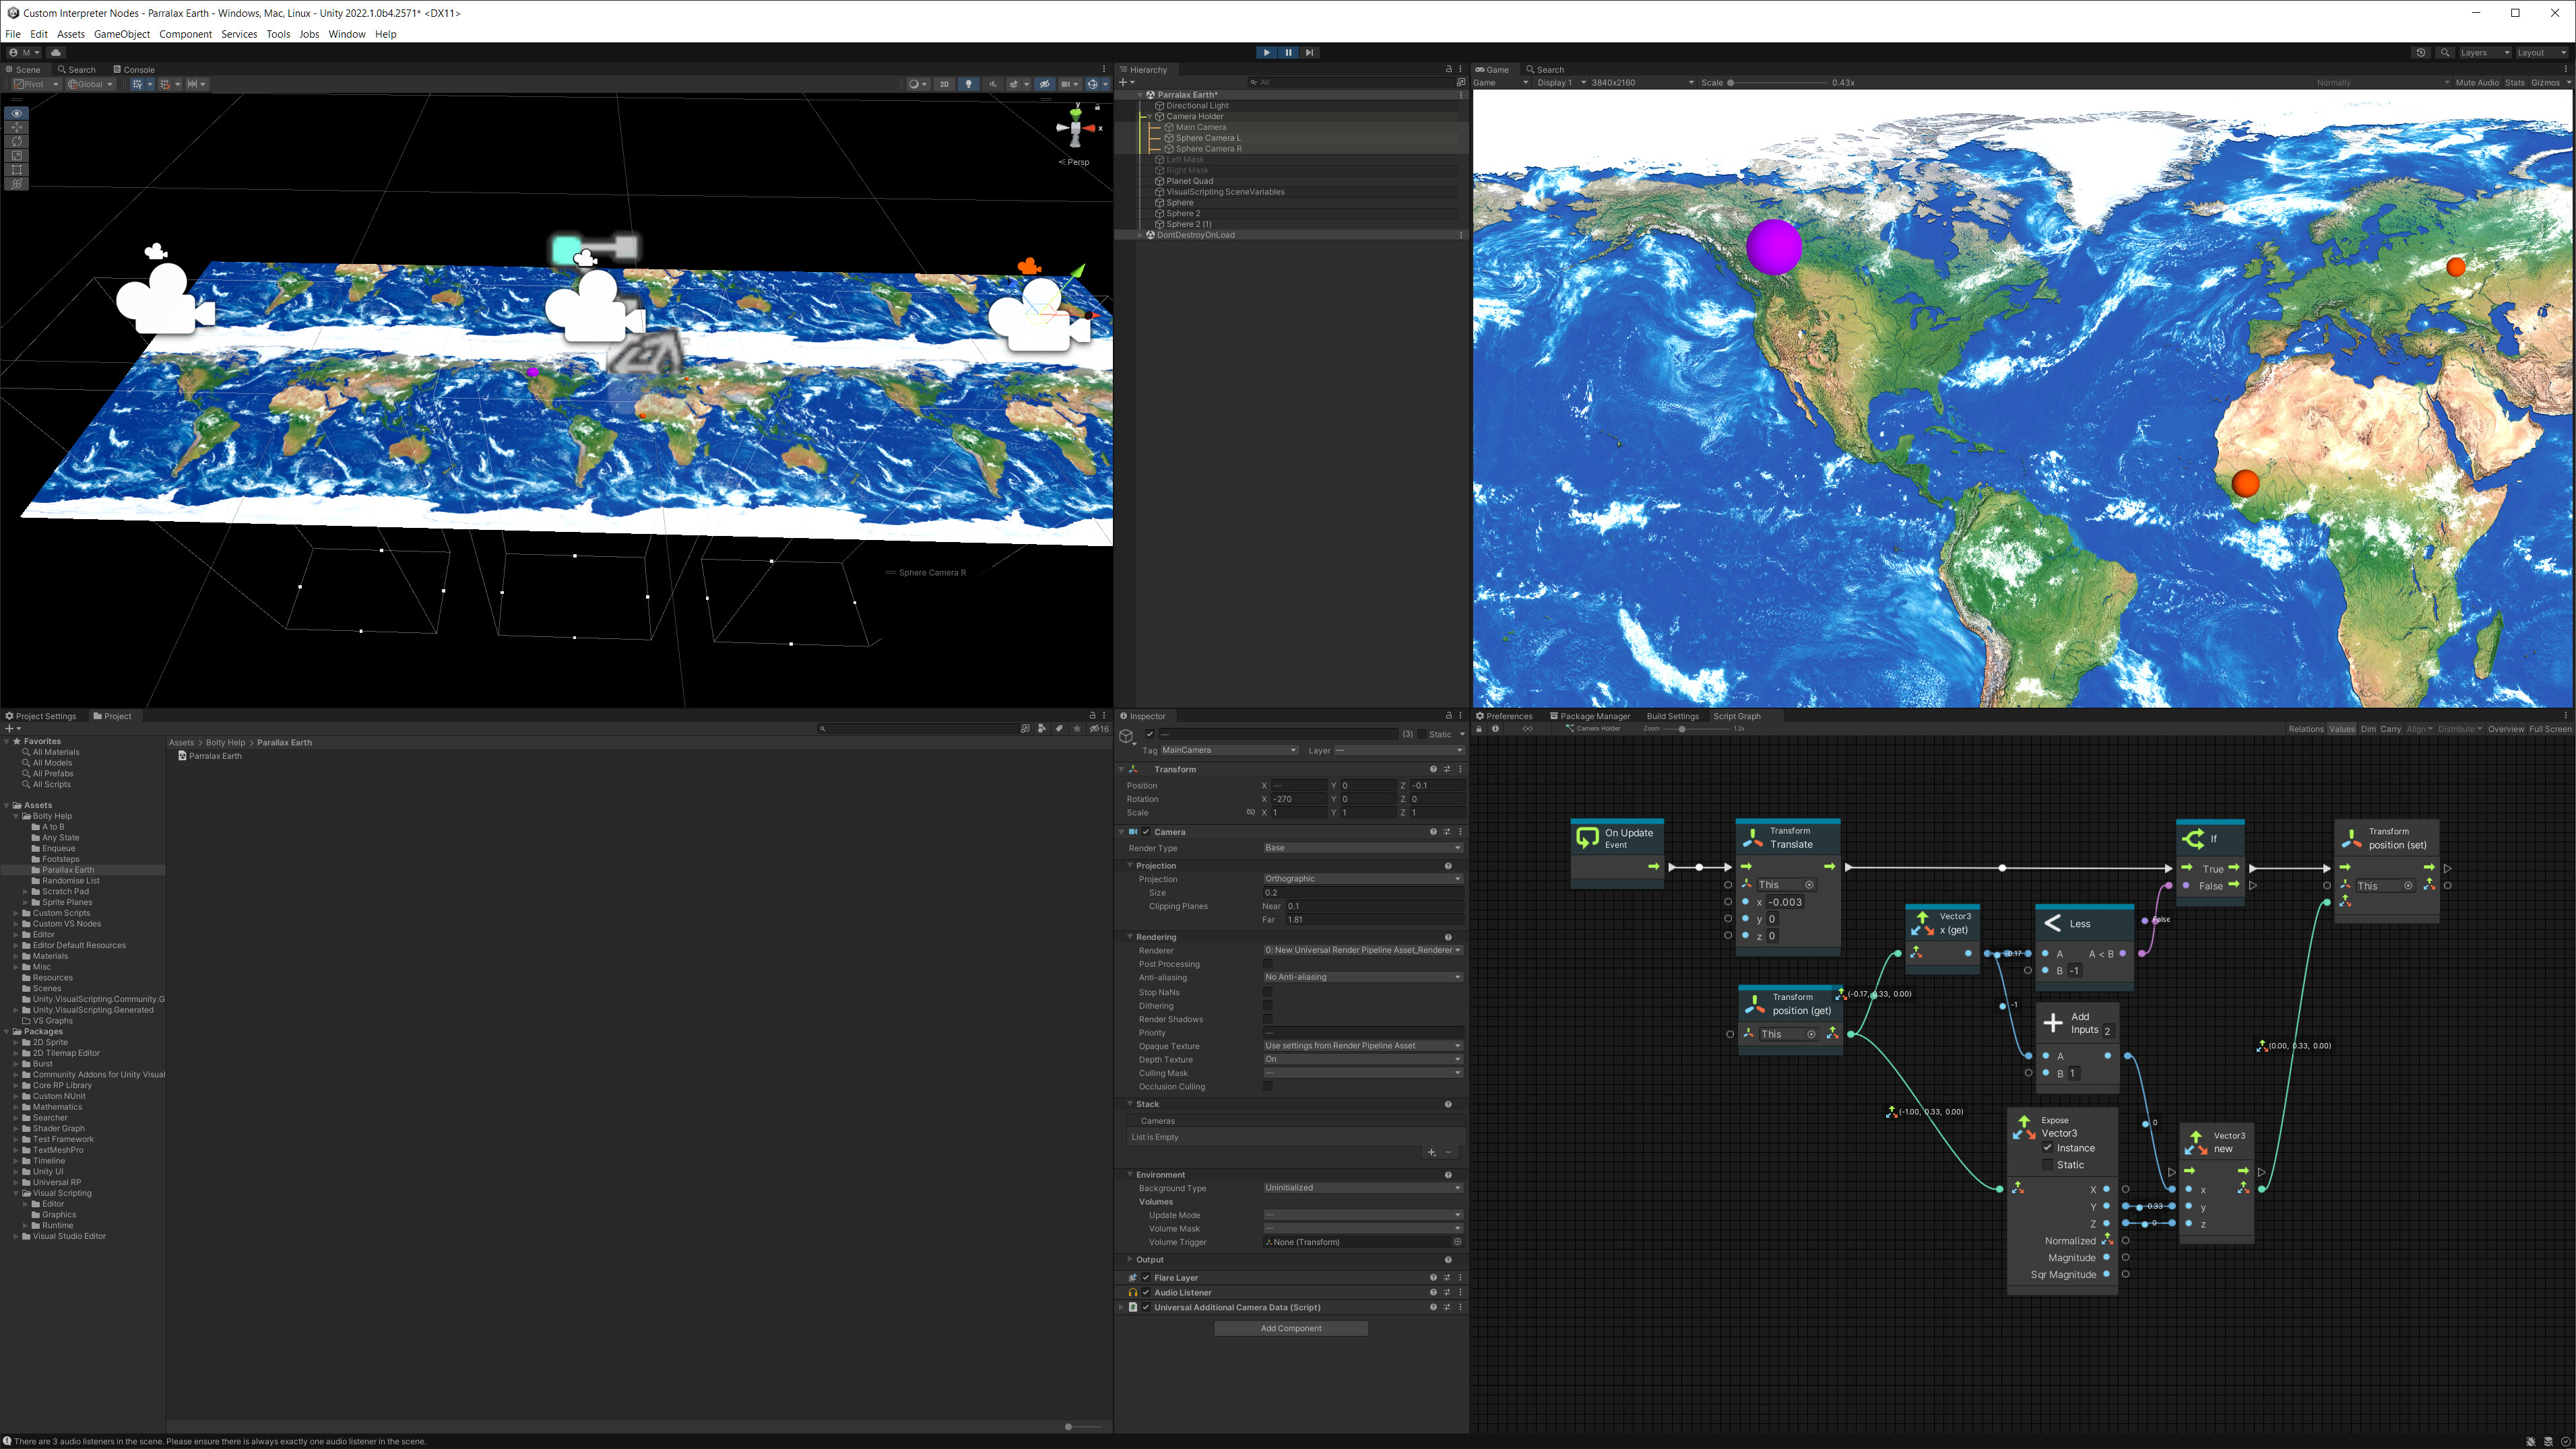The height and width of the screenshot is (1449, 2576).
Task: Click the Camera component presets icon
Action: (x=1446, y=830)
